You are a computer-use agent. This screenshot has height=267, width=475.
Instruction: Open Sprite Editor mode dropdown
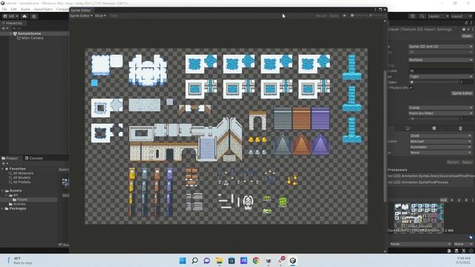pos(81,16)
